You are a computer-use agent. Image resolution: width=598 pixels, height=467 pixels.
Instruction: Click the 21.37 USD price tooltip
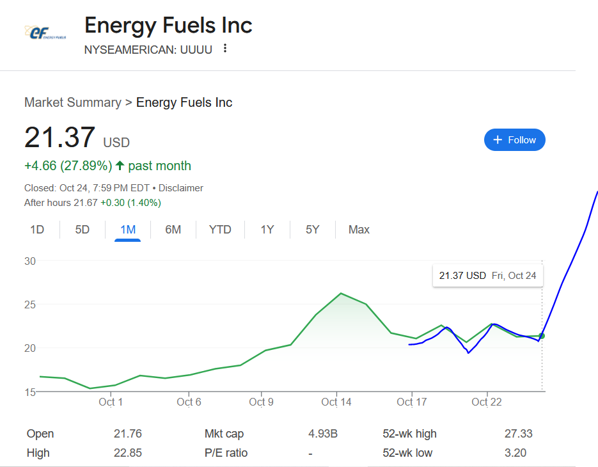[x=488, y=276]
